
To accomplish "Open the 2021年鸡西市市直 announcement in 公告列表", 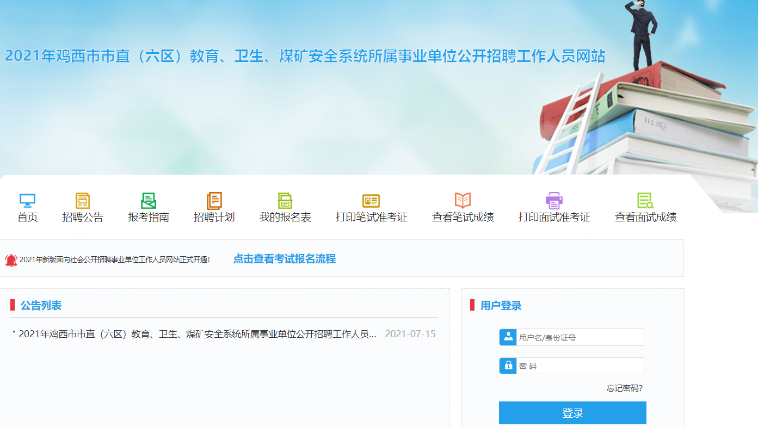I will coord(198,334).
